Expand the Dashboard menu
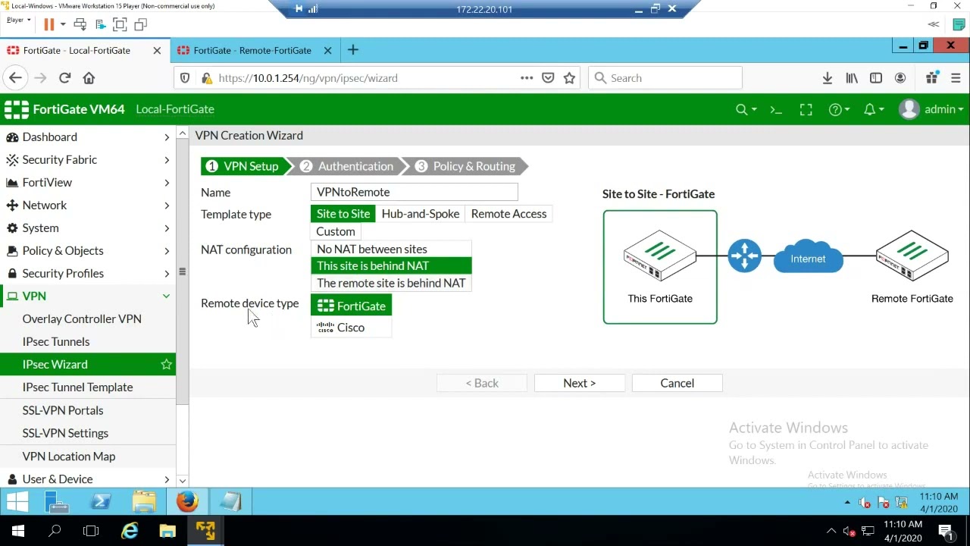The height and width of the screenshot is (546, 970). [88, 137]
